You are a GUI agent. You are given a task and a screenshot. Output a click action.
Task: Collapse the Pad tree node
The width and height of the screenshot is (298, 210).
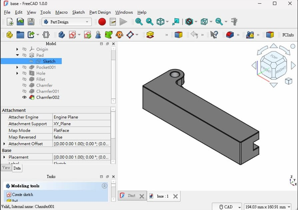[x=17, y=55]
